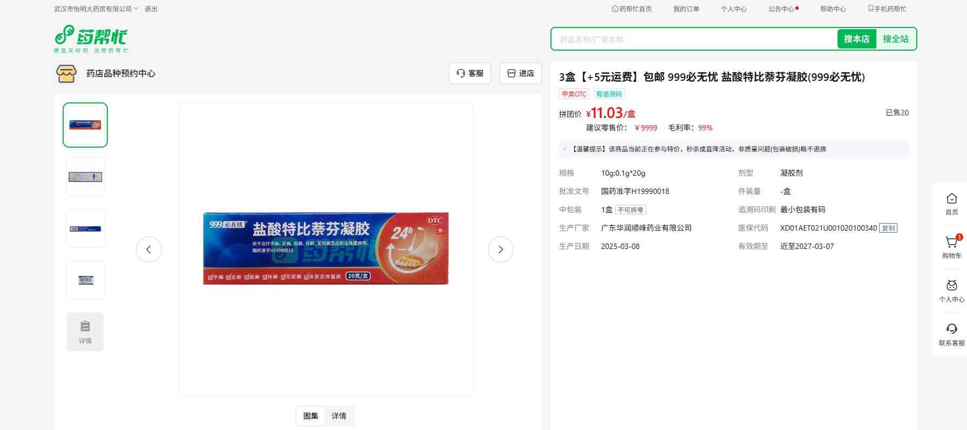Image resolution: width=967 pixels, height=430 pixels.
Task: Open 公告中心 in the top navigation
Action: [782, 9]
